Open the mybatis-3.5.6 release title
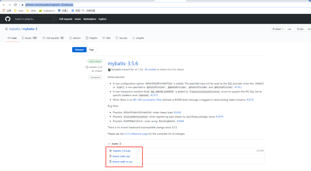Screen dimensions: 311x171 point(123,64)
